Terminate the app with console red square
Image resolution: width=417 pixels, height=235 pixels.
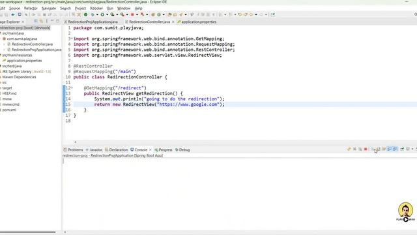pyautogui.click(x=366, y=149)
